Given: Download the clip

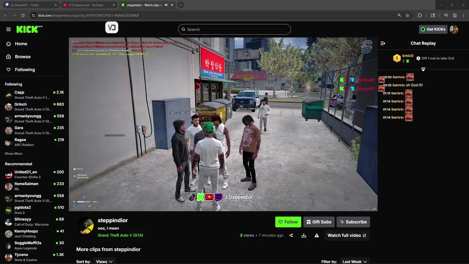Looking at the screenshot, I should coord(304,235).
